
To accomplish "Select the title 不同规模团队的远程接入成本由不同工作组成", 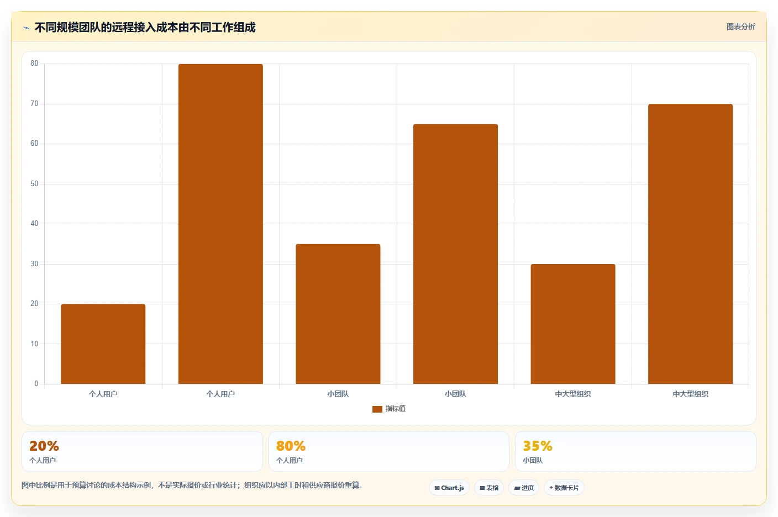I will pyautogui.click(x=145, y=28).
